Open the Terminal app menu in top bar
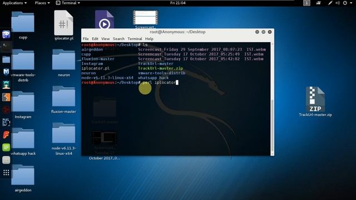 [68, 3]
